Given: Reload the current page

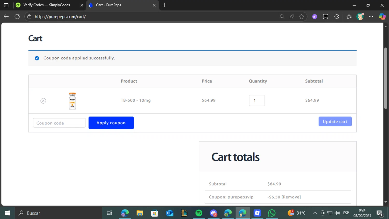Looking at the screenshot, I should [17, 17].
